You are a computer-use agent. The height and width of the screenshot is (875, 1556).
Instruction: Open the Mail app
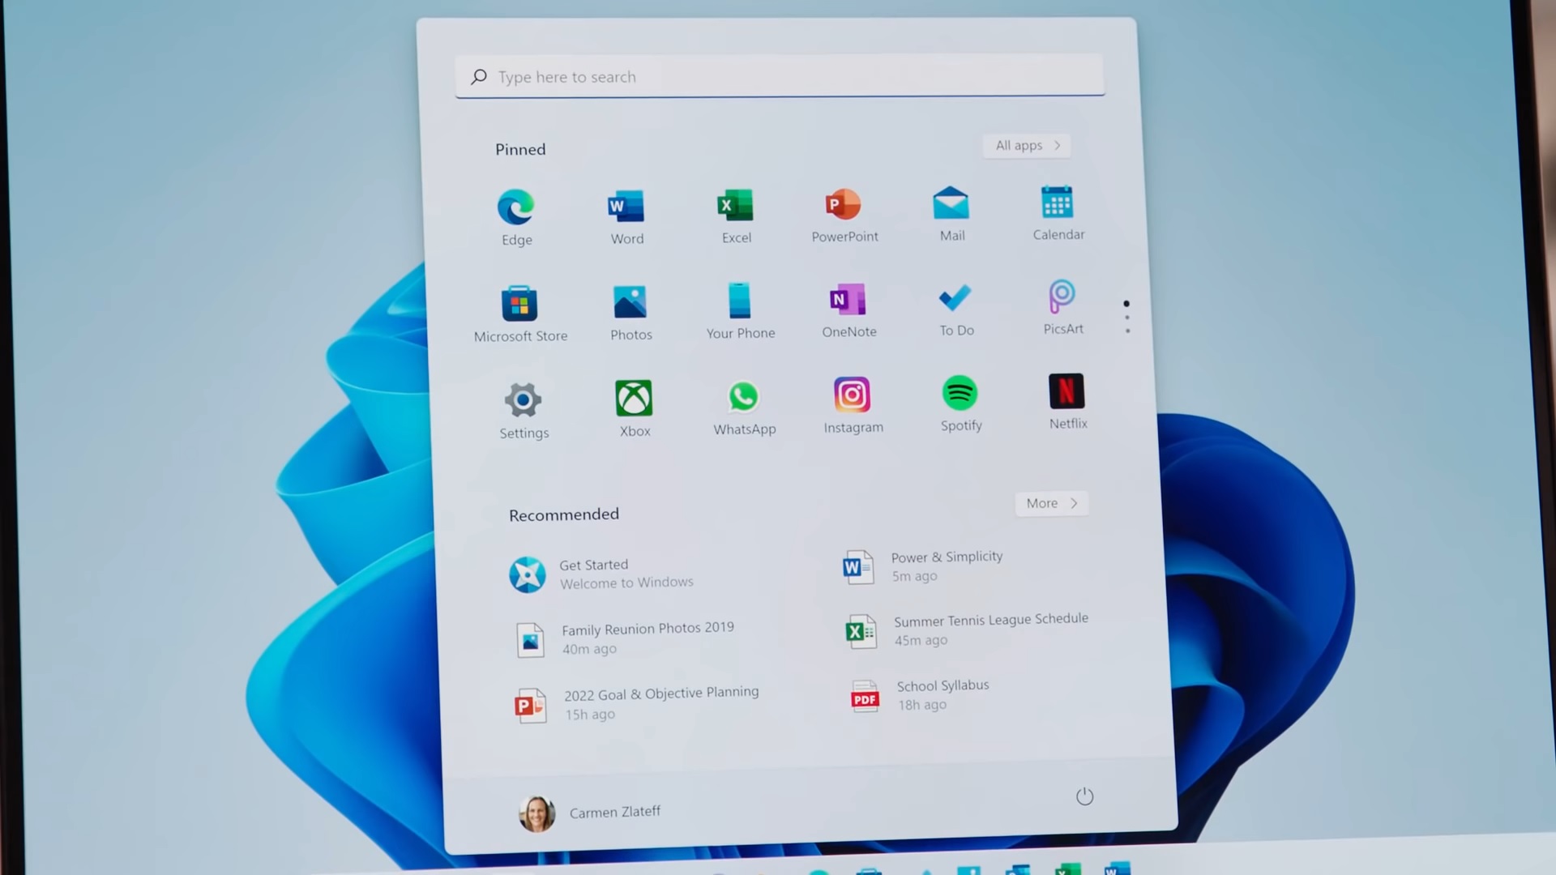[x=951, y=212]
